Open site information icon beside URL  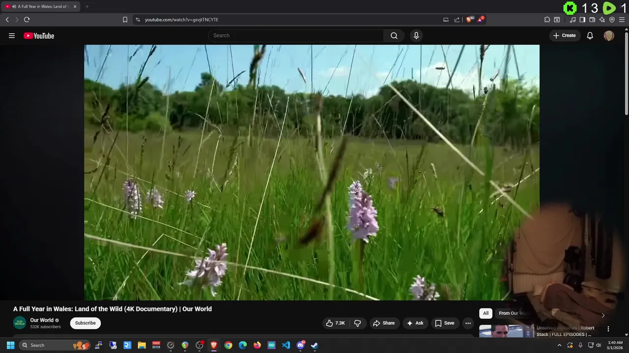138,20
